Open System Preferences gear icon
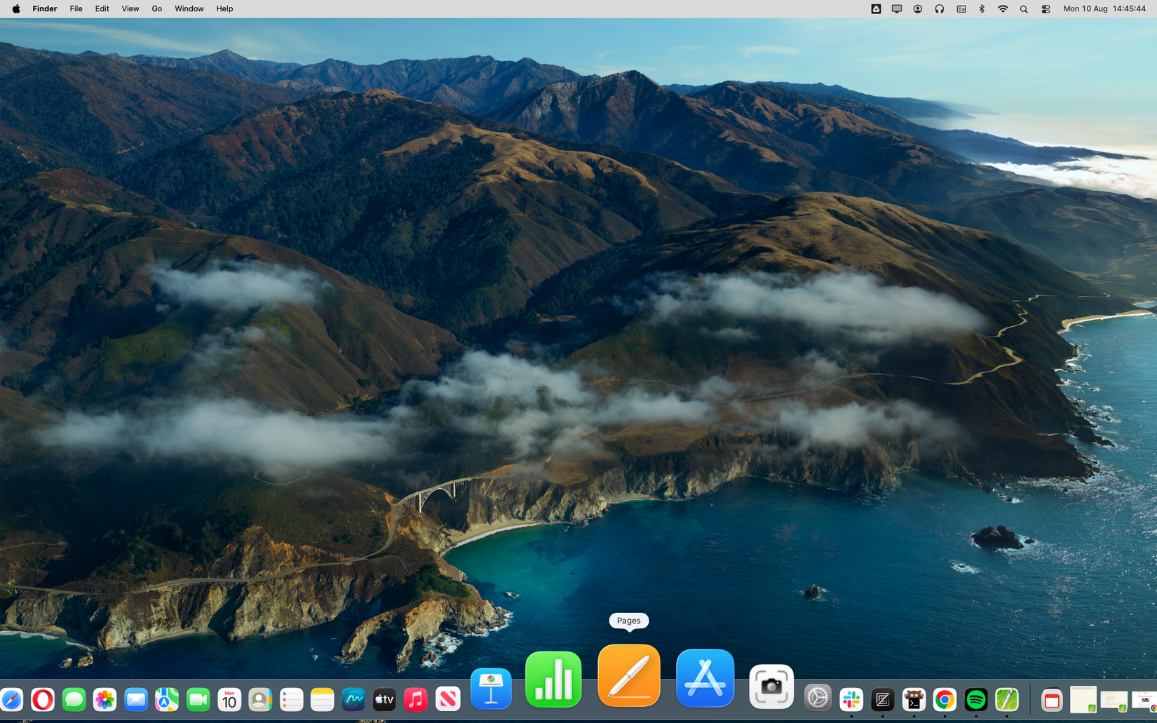 click(818, 698)
